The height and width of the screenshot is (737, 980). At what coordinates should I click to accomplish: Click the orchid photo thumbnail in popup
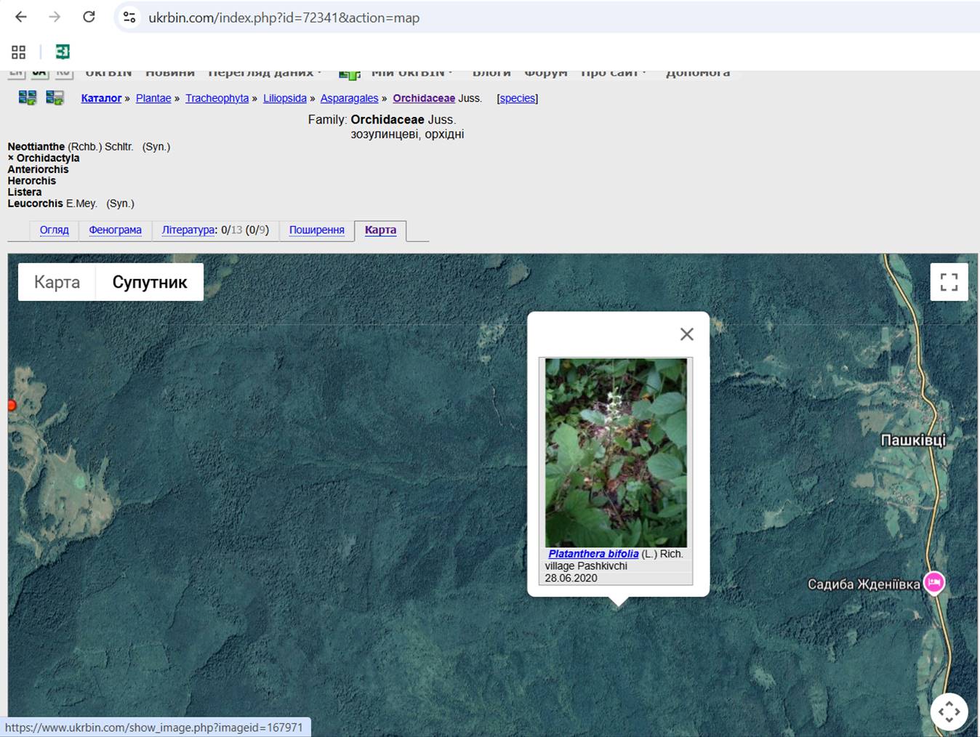[616, 452]
